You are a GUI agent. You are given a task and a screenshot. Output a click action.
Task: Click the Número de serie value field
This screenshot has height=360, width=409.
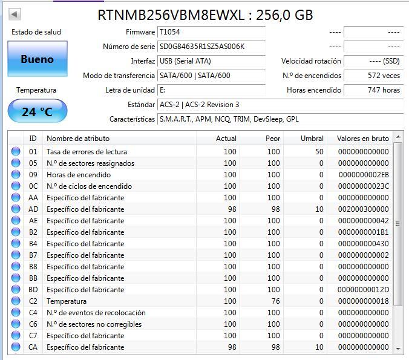click(211, 47)
